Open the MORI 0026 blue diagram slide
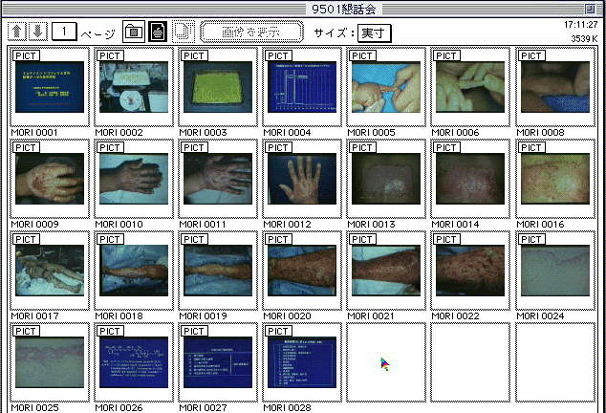This screenshot has height=413, width=606. point(133,361)
